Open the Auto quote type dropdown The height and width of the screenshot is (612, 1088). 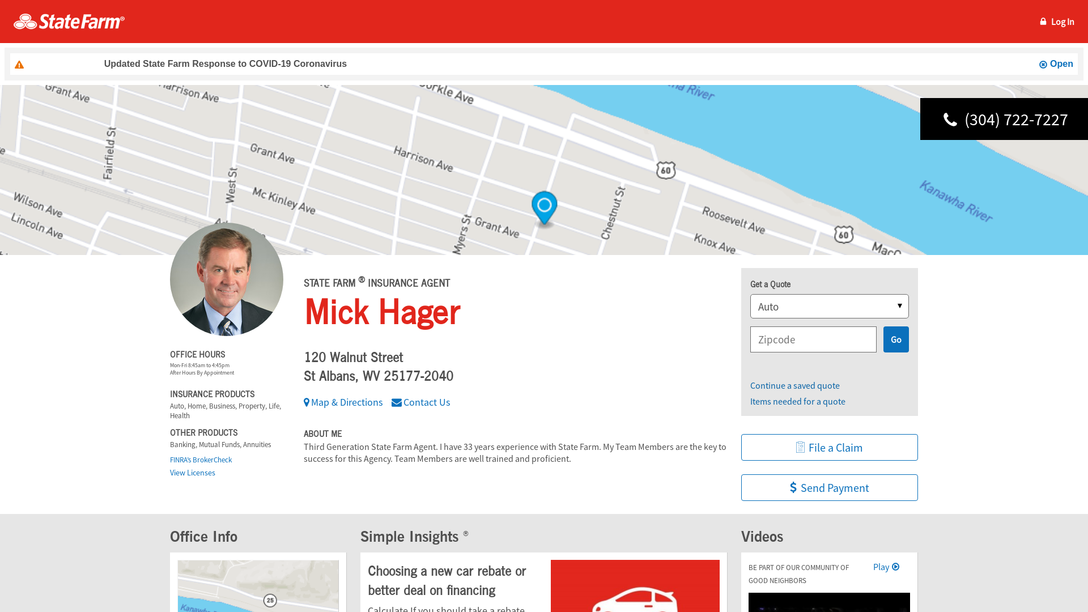(829, 306)
